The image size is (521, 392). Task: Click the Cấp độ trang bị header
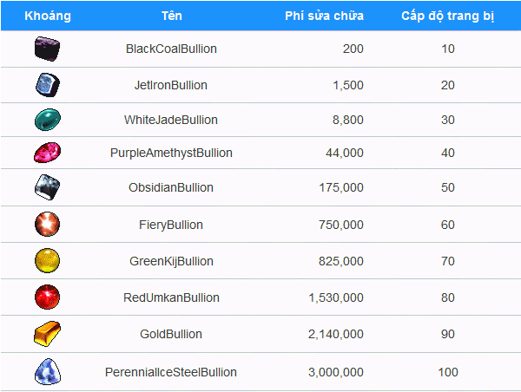tap(447, 16)
